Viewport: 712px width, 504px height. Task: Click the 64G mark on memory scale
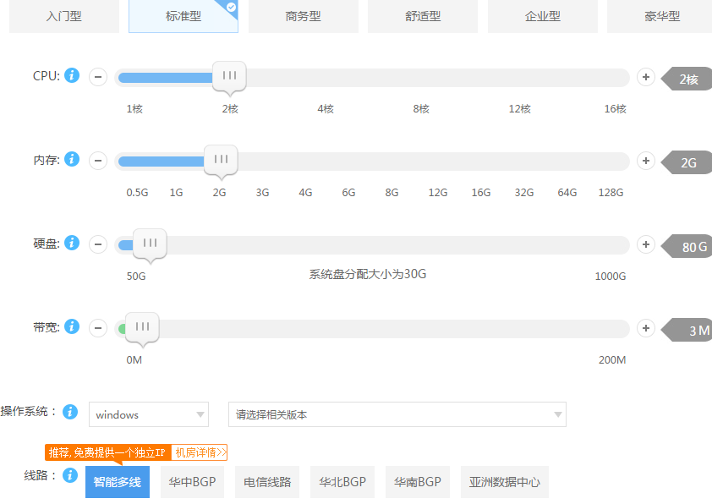click(567, 193)
